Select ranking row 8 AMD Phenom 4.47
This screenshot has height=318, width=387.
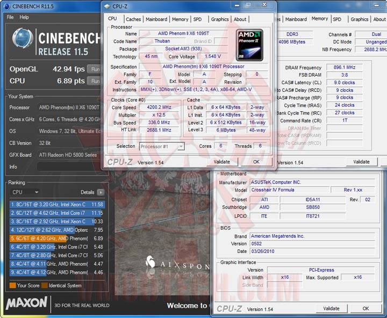click(56, 264)
